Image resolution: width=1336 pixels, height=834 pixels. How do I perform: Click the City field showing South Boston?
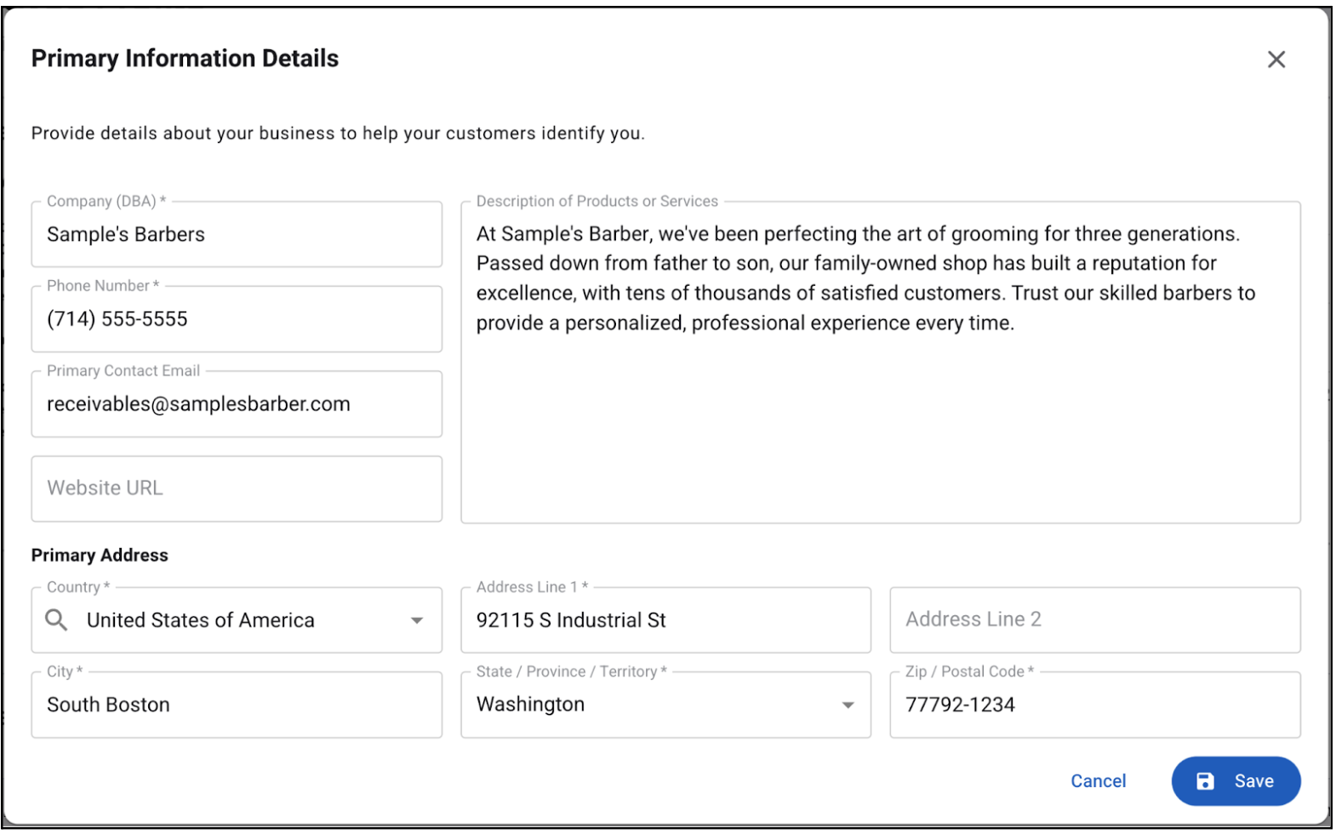click(237, 705)
